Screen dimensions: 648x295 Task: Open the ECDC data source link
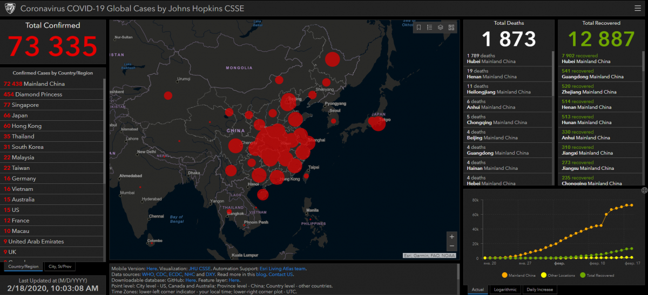177,274
